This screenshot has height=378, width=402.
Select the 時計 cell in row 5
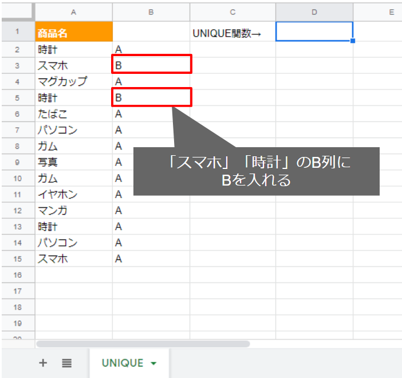pyautogui.click(x=74, y=98)
